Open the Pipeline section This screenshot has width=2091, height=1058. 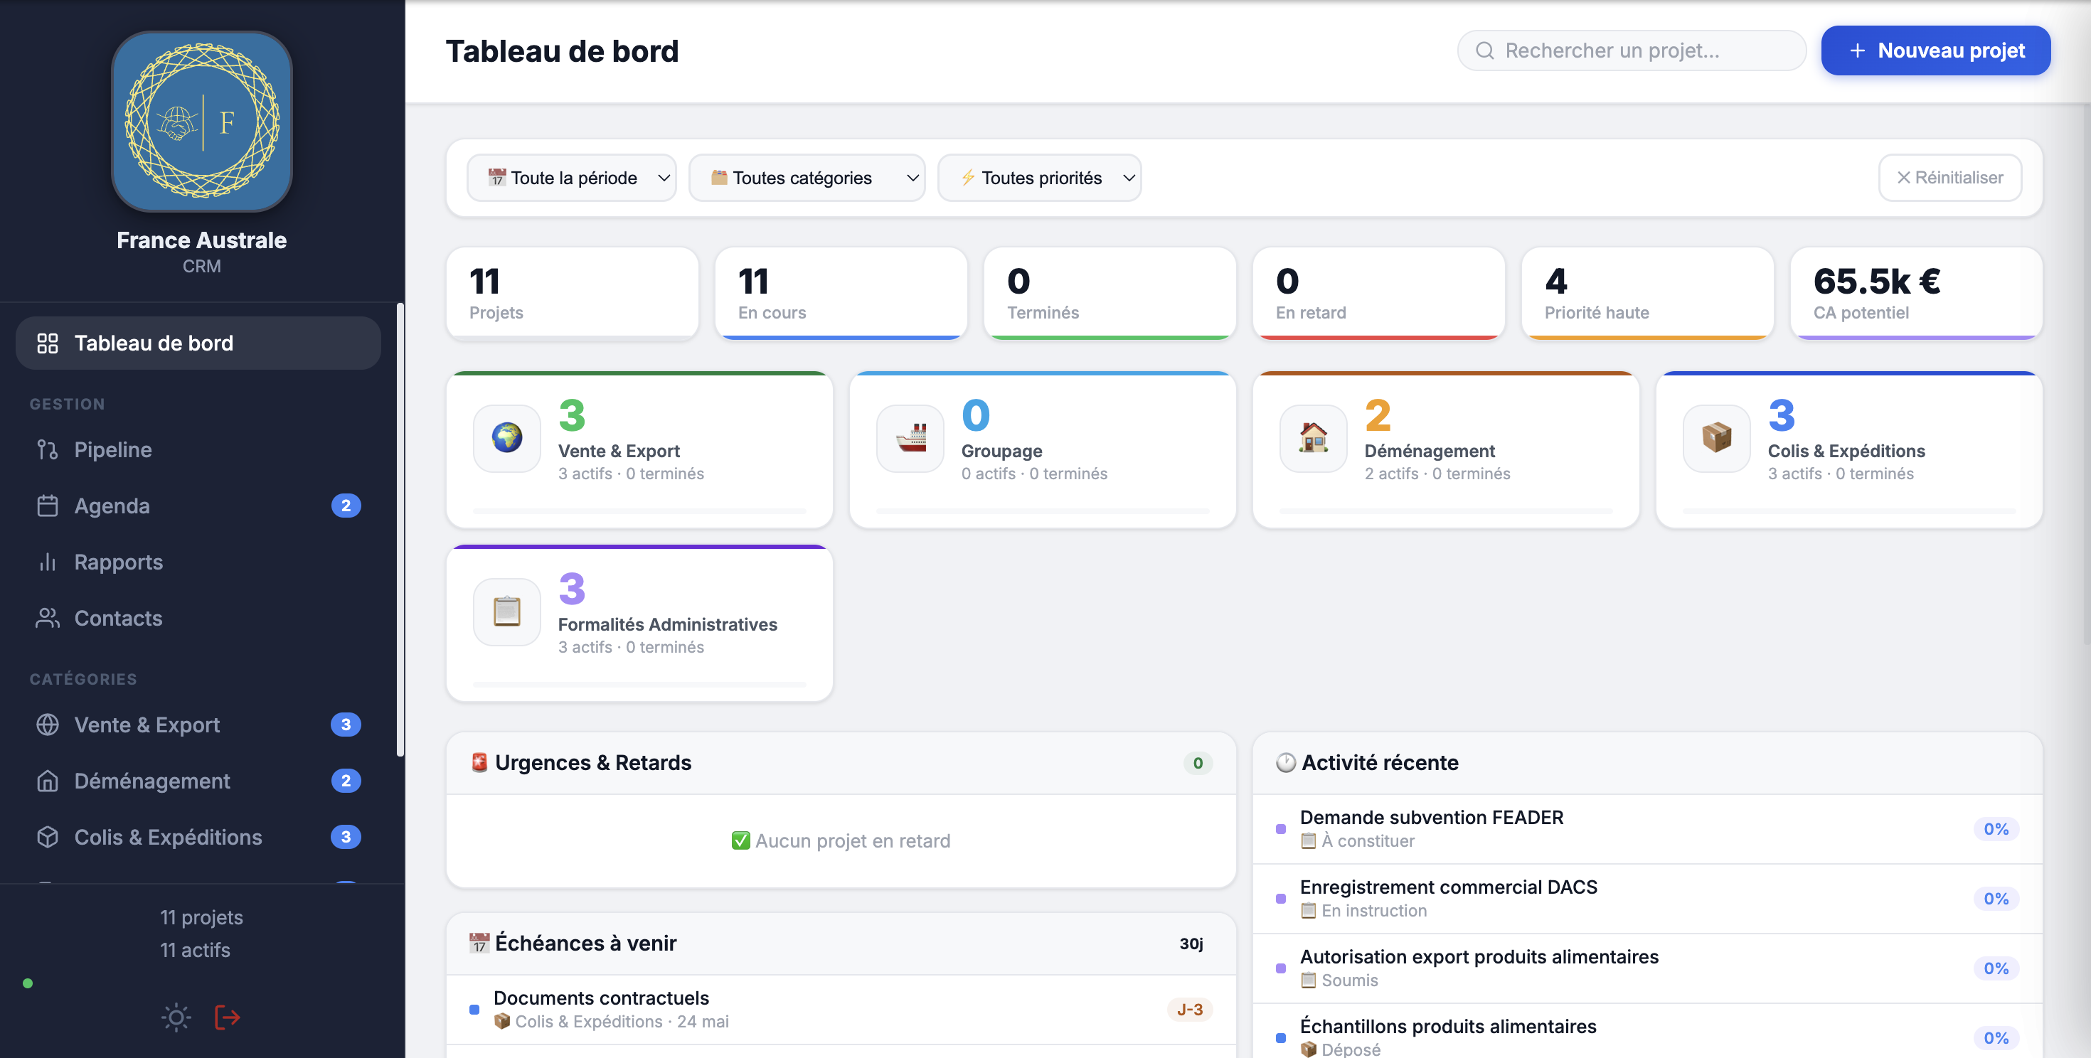click(x=198, y=449)
